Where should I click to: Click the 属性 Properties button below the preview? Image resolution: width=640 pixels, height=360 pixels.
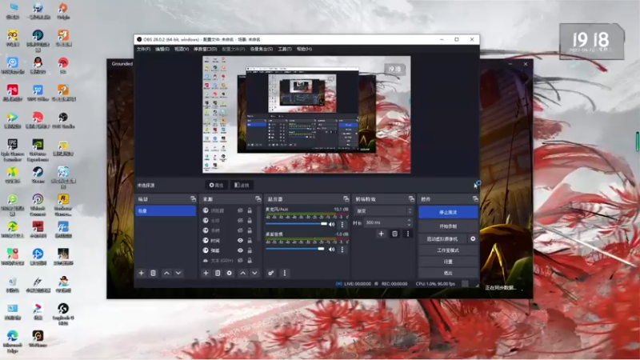pos(216,186)
